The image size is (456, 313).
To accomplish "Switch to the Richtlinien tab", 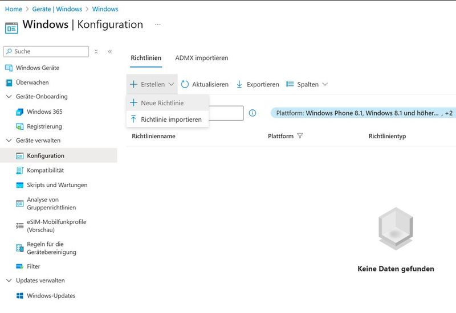I will click(x=146, y=58).
